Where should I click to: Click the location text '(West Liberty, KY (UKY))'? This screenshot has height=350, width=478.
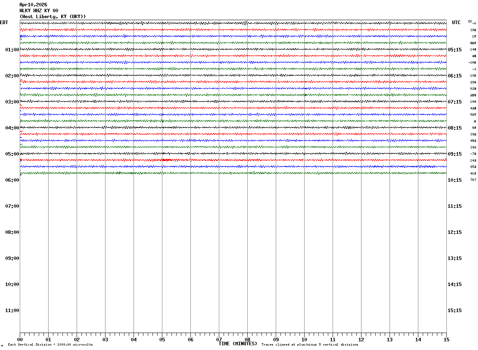(x=53, y=17)
